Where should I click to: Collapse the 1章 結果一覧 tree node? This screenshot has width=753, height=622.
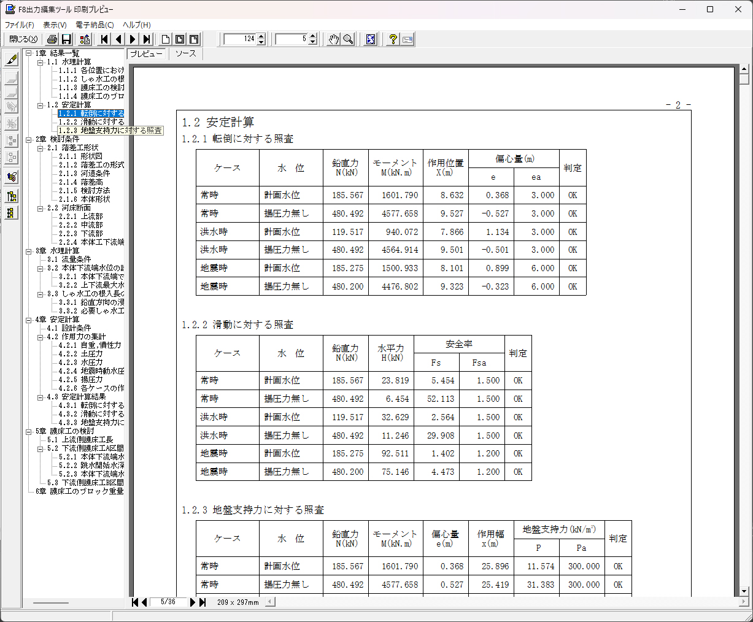[29, 53]
